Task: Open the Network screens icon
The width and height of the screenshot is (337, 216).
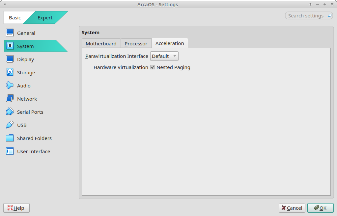Action: click(x=10, y=99)
